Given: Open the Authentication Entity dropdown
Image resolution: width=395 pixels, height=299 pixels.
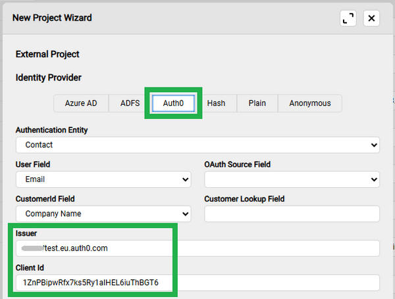Looking at the screenshot, I should tap(197, 145).
